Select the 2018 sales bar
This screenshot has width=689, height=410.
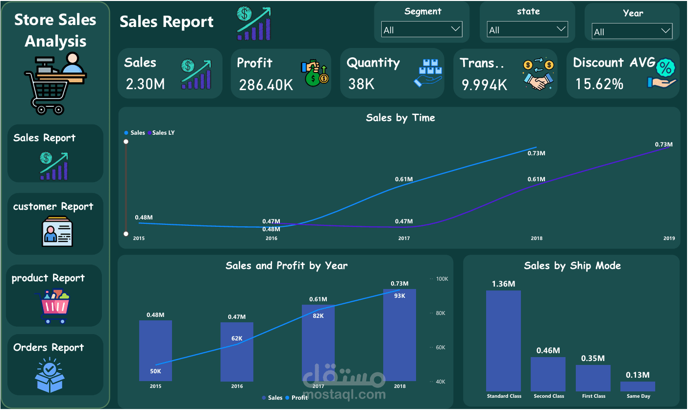pyautogui.click(x=399, y=335)
